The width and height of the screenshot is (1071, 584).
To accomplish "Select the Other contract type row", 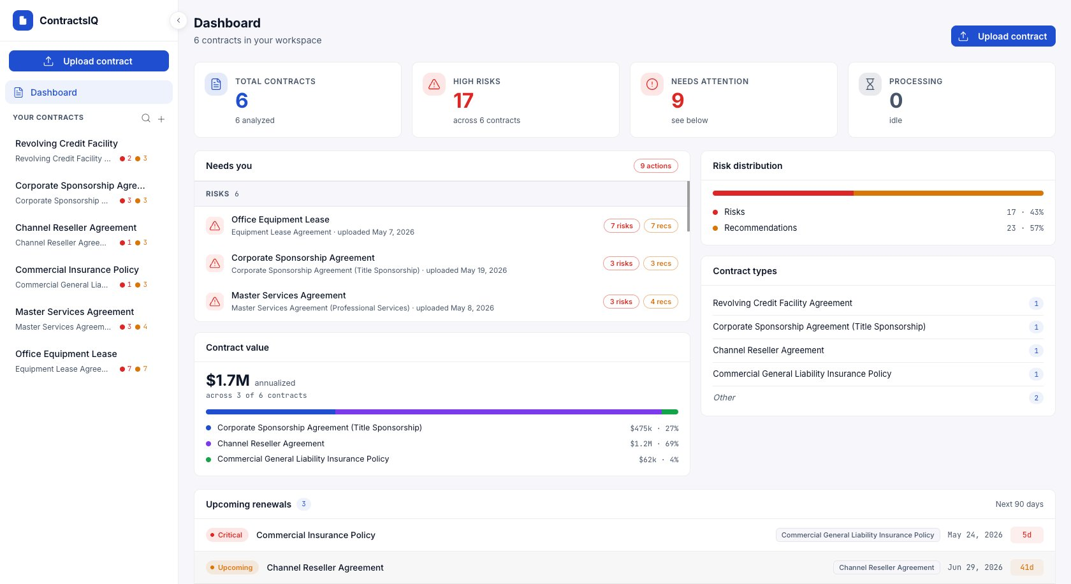I will pos(878,398).
